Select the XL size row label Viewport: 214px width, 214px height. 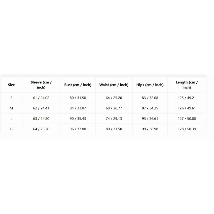click(11, 129)
